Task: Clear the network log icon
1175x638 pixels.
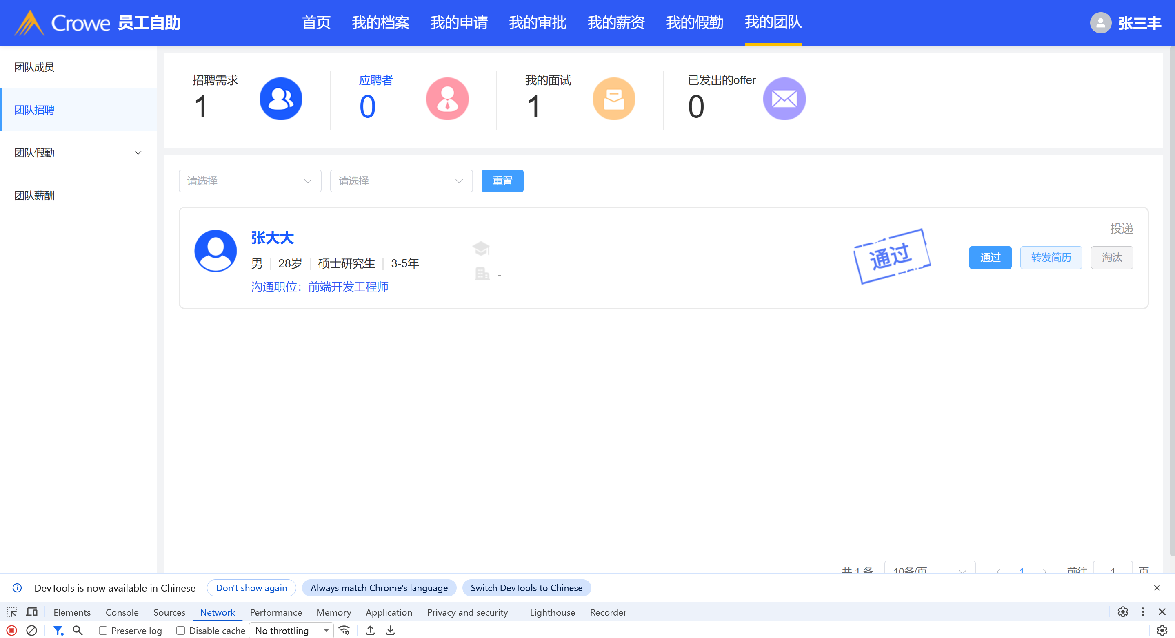Action: 31,631
